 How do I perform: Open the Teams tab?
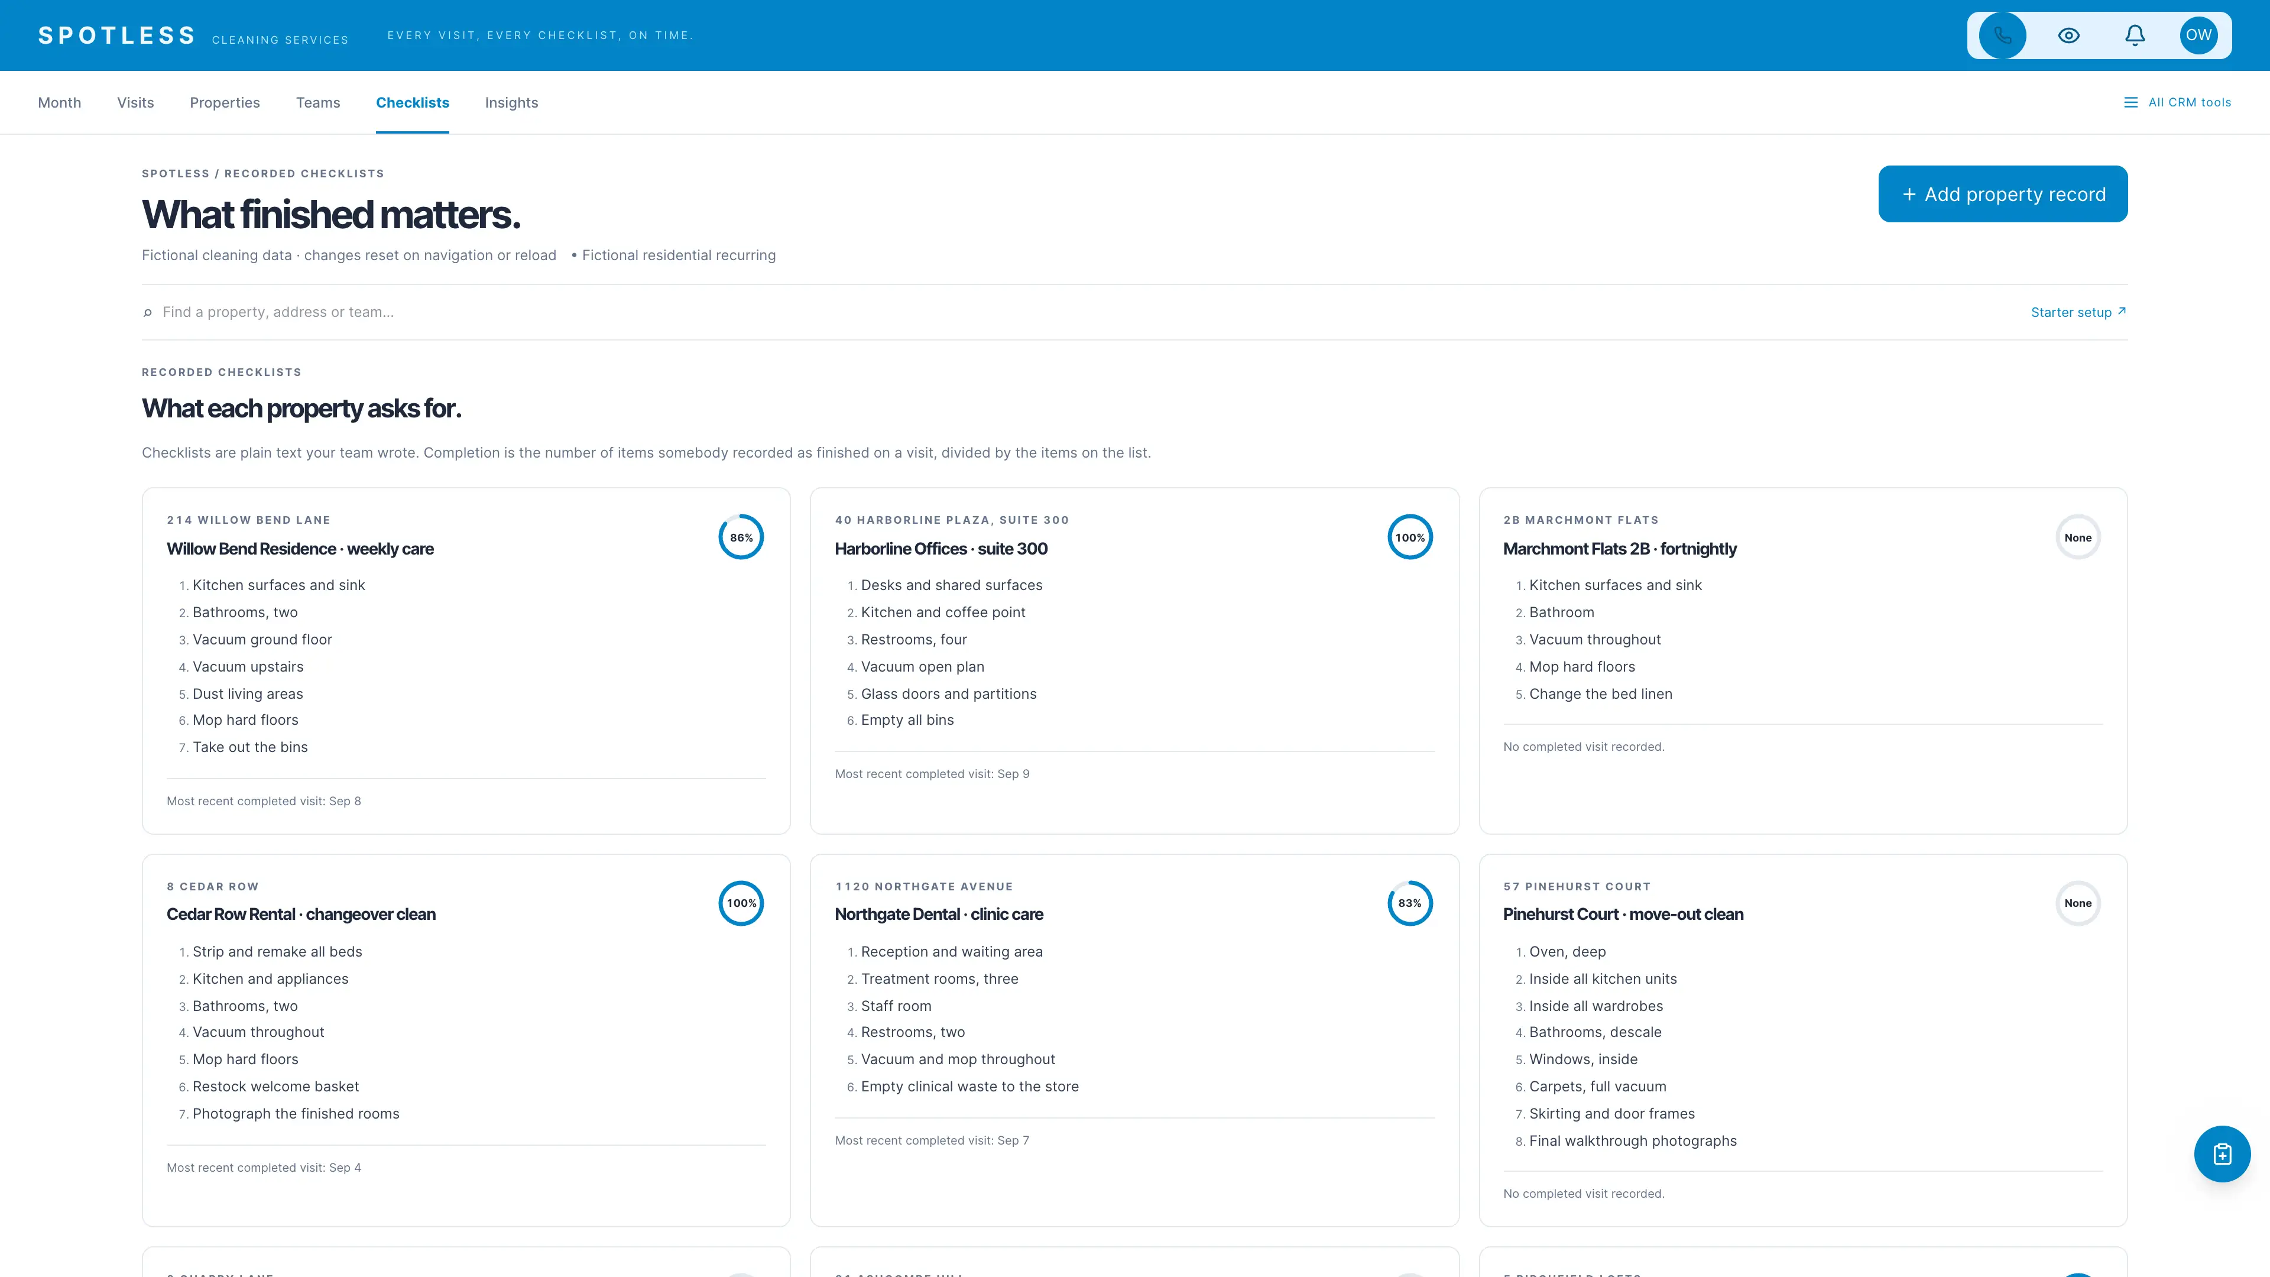318,102
